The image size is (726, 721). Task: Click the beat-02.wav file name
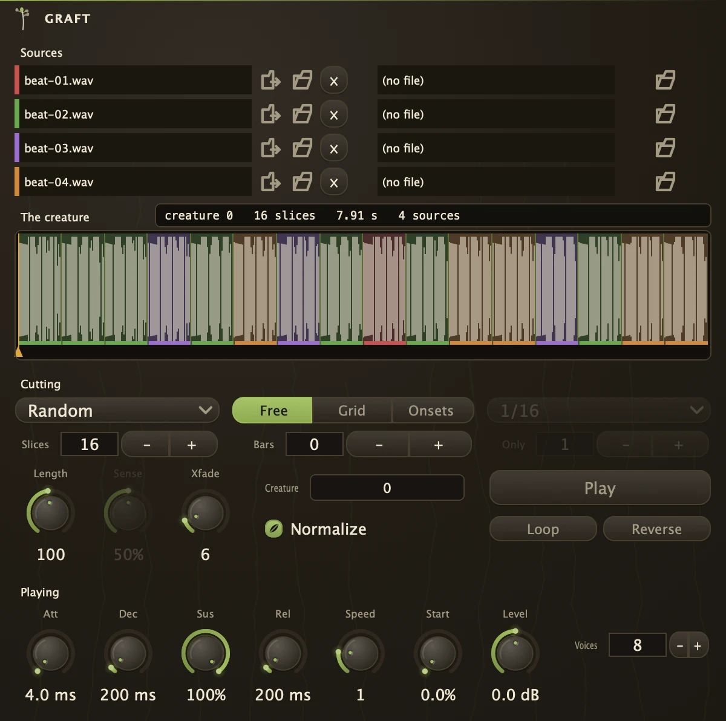pyautogui.click(x=59, y=114)
